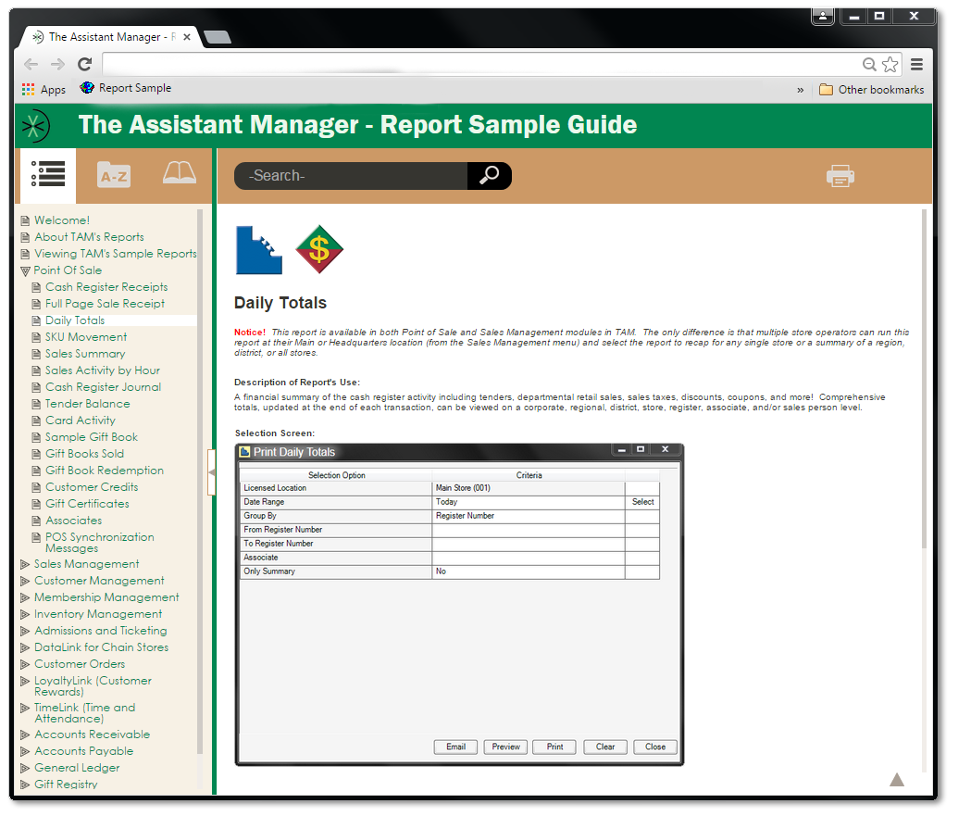Click the sidebar vertical scrollbar
Screen dimensions: 971x816
point(200,482)
